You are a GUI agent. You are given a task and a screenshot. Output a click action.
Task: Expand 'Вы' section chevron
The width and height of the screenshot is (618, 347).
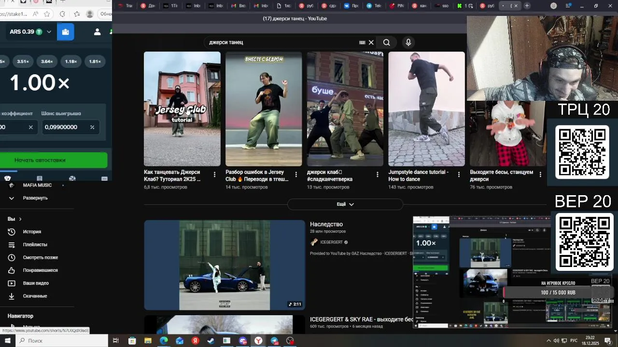click(20, 219)
